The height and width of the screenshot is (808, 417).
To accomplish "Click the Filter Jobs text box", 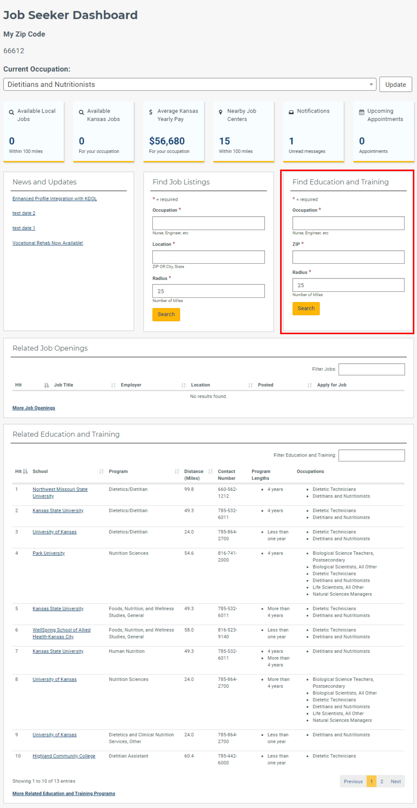I will (x=372, y=369).
